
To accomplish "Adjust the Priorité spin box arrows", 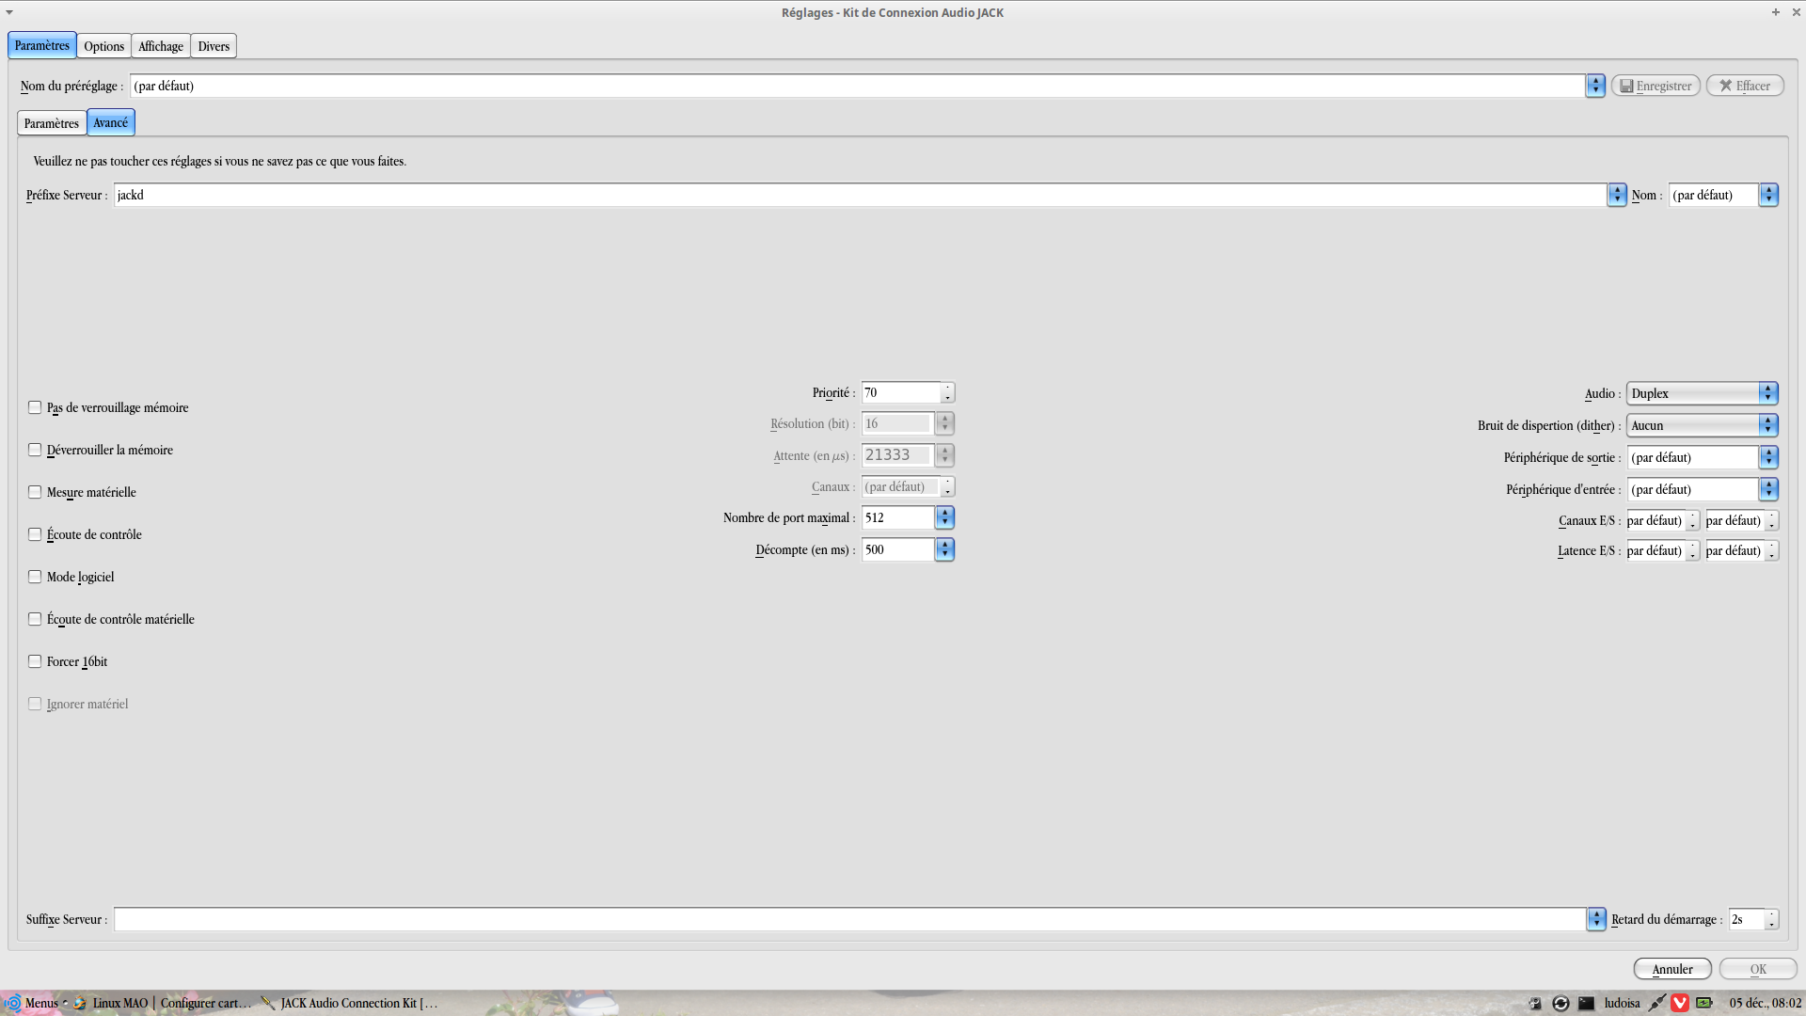I will tap(947, 392).
